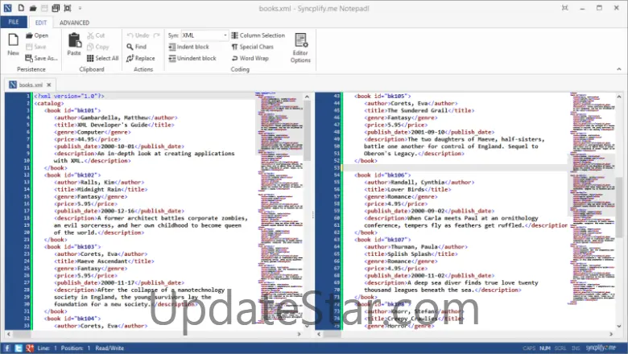Click quick-access full screen icon

click(x=68, y=8)
